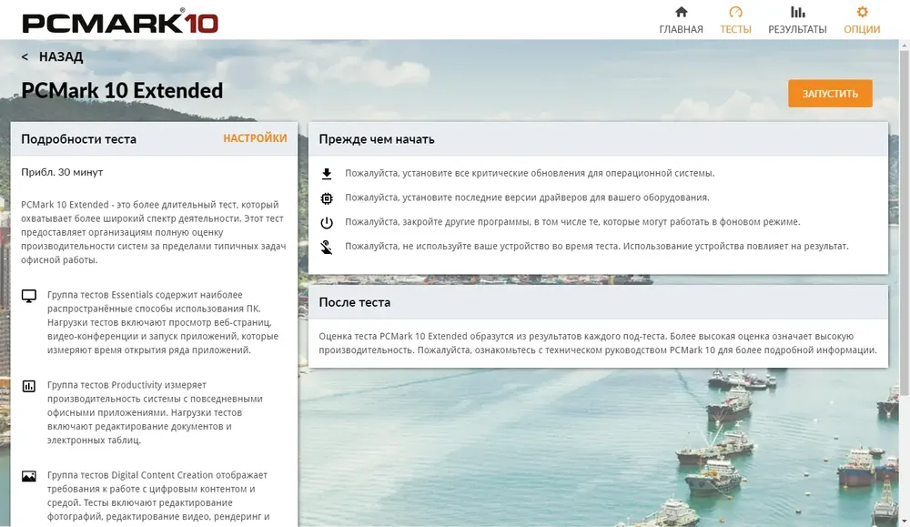910x527 pixels.
Task: Click the vertical scrollbar thumb
Action: coord(905,224)
